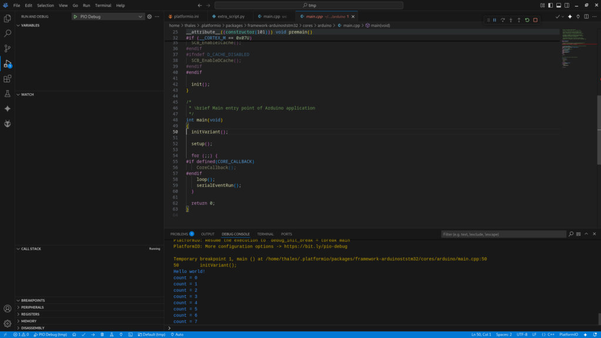Click the PlatformIO language status button

point(568,334)
